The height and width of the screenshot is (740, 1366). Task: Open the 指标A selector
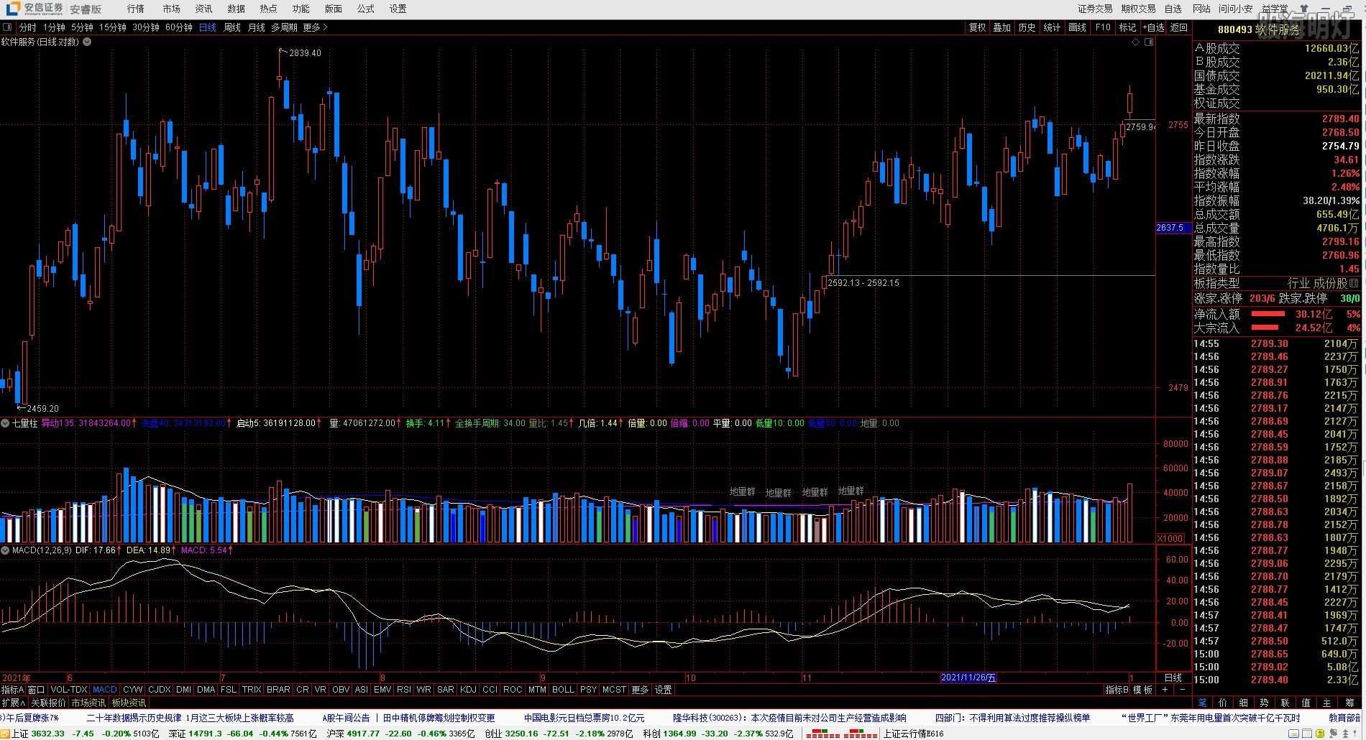pos(12,690)
